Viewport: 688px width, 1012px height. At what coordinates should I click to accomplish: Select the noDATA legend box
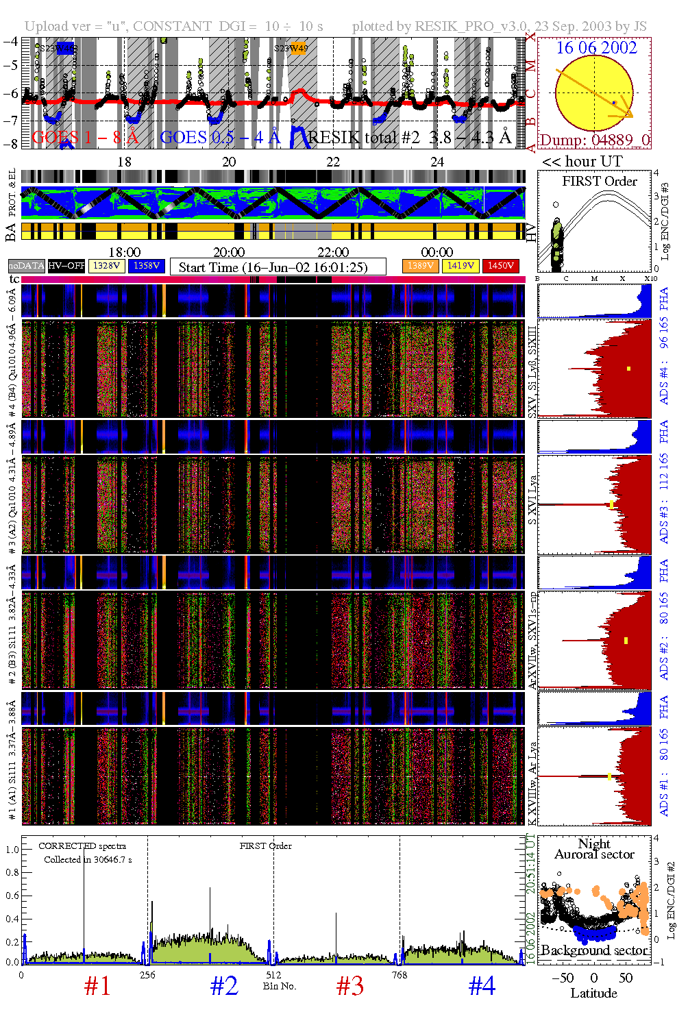tap(27, 266)
